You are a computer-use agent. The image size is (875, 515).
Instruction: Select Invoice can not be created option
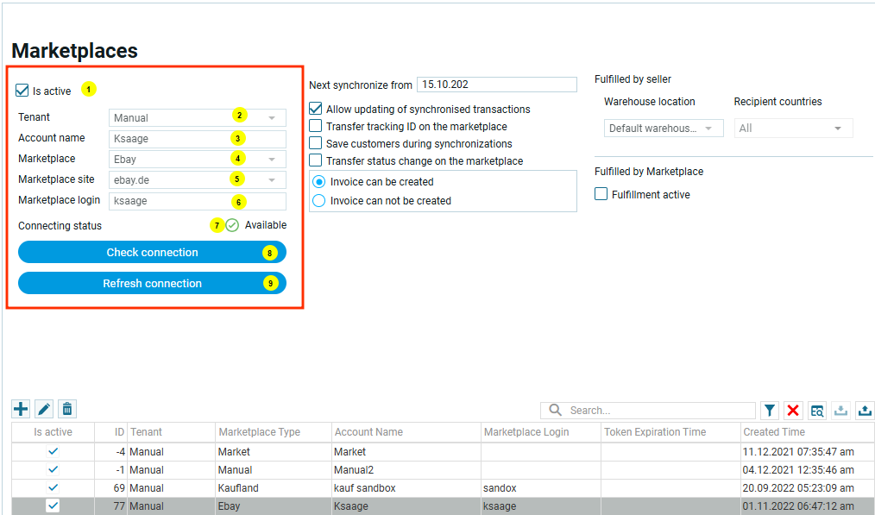click(319, 201)
